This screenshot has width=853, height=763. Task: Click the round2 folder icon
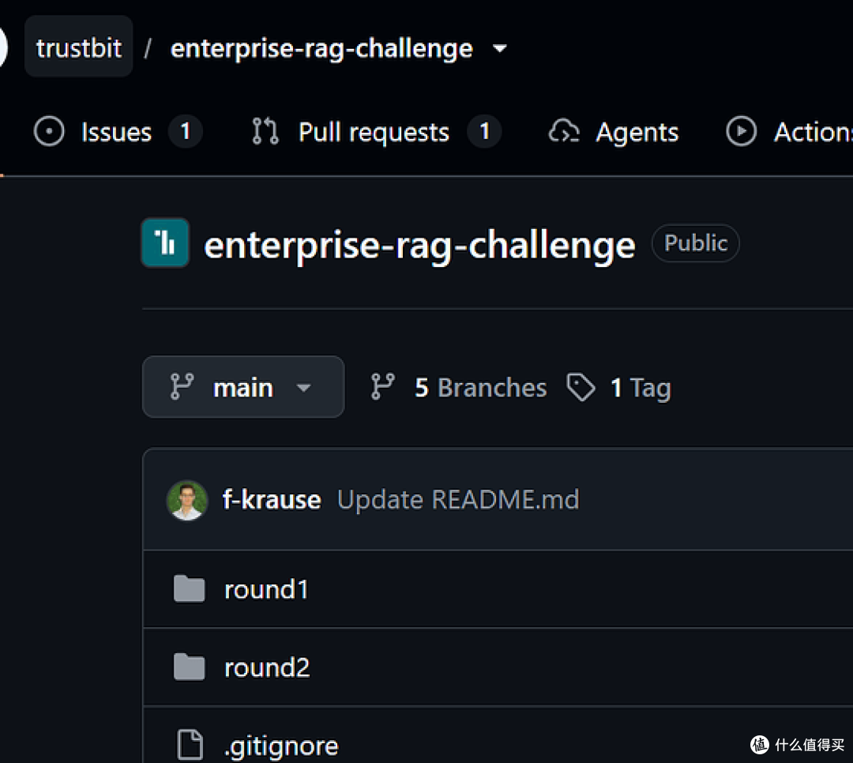pyautogui.click(x=190, y=667)
